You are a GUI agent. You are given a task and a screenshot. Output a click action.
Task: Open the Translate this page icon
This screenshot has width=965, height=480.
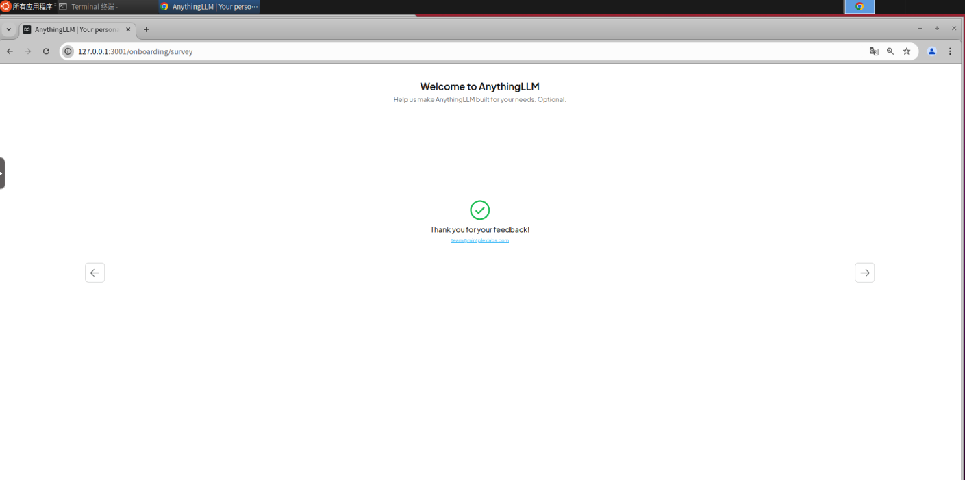click(x=874, y=51)
